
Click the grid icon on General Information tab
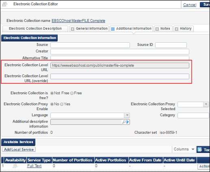[x=73, y=29]
